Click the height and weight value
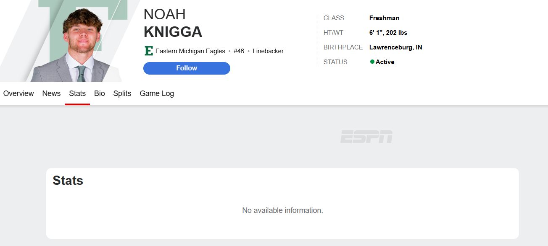 (388, 33)
